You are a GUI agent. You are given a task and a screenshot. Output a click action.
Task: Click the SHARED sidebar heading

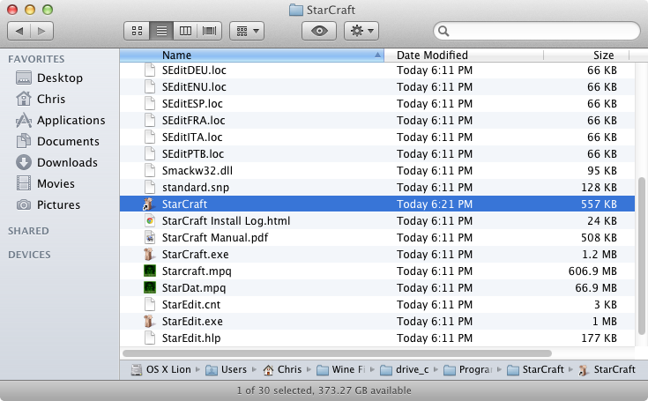tap(28, 231)
